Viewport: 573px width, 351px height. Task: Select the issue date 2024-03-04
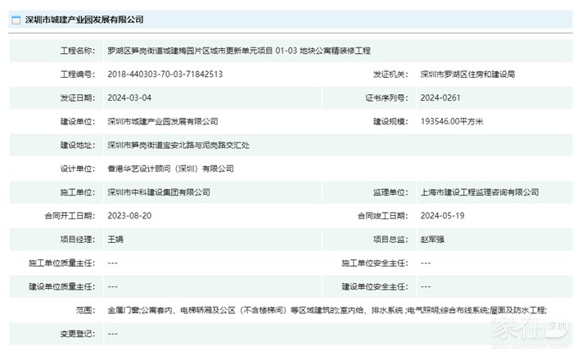tap(128, 97)
